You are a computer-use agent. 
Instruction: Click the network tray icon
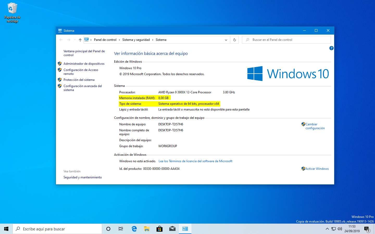[x=334, y=229]
